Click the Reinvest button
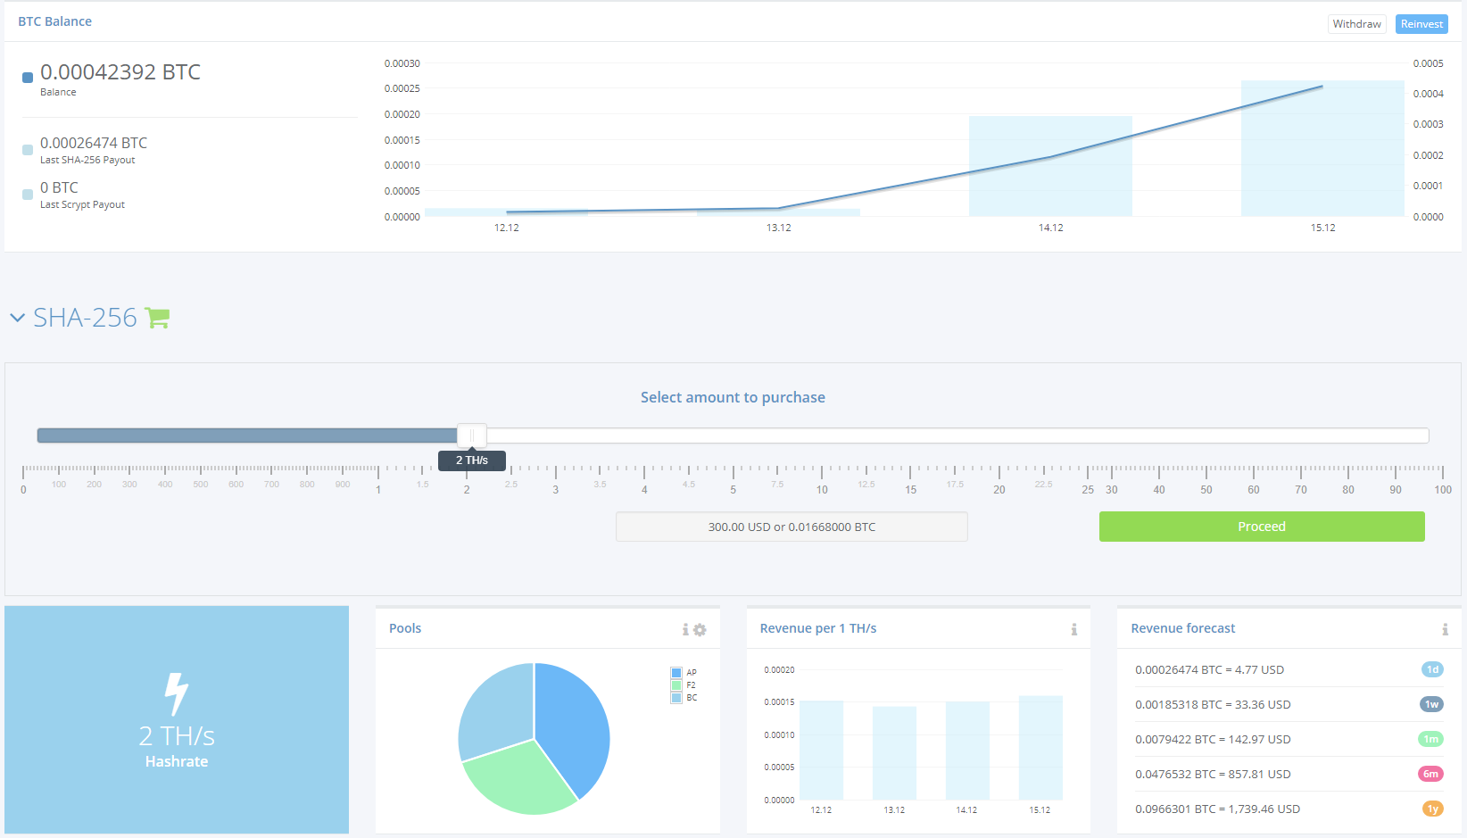The height and width of the screenshot is (838, 1467). 1421,24
